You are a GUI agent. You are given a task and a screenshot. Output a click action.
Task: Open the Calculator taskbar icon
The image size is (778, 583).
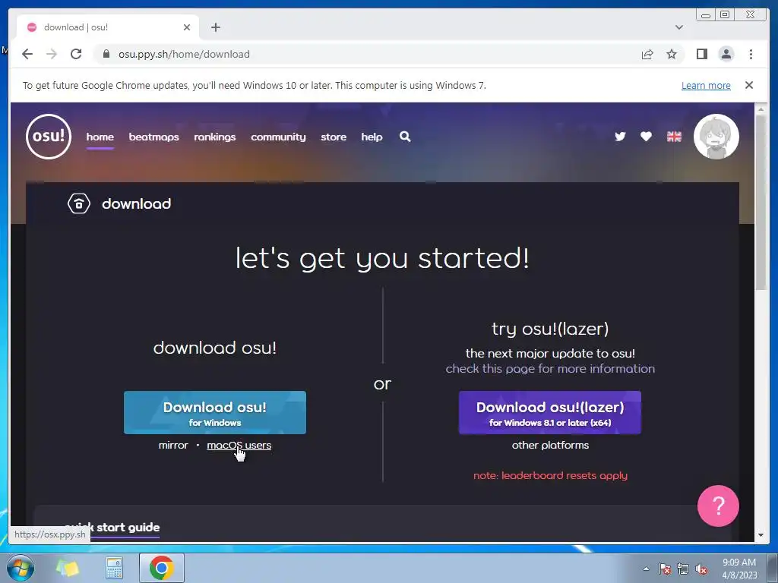point(114,568)
